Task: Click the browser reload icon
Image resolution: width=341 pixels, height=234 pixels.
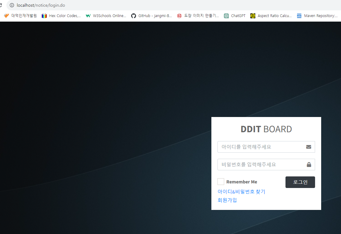Action: (1, 5)
